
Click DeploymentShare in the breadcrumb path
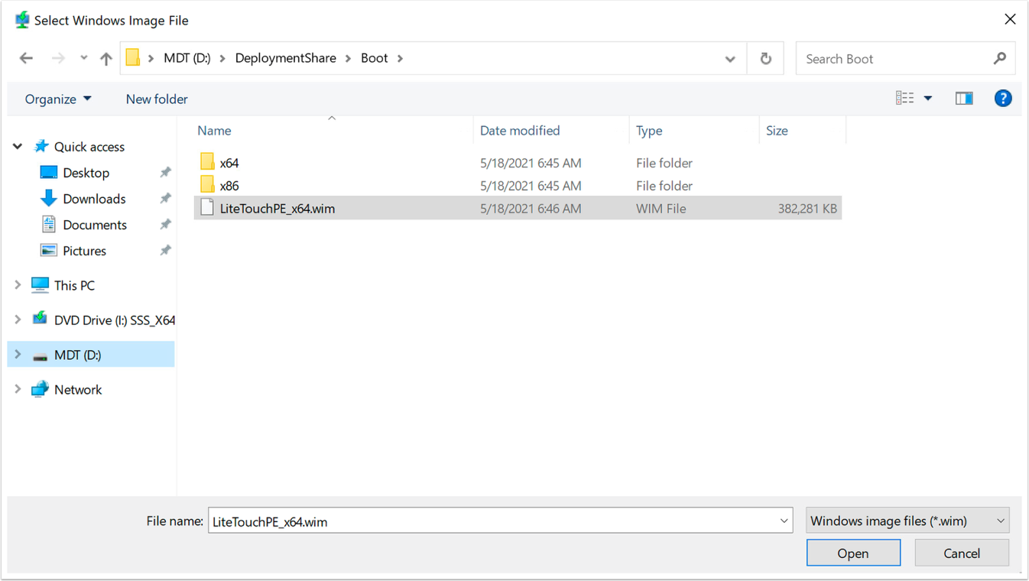(x=286, y=57)
